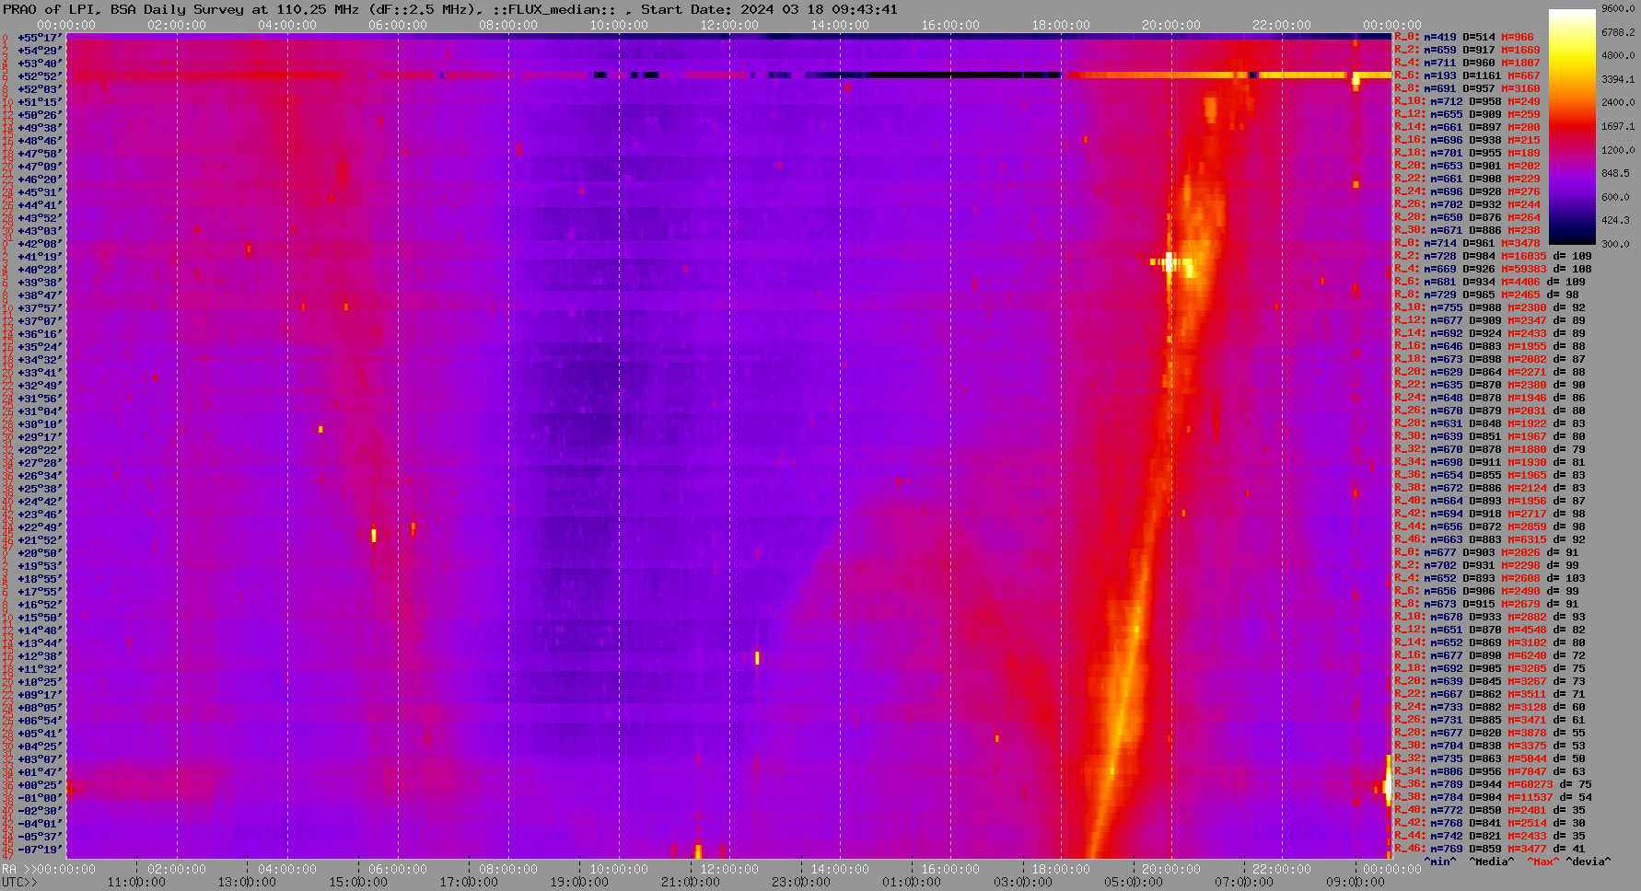The width and height of the screenshot is (1641, 891).
Task: Click declination label +45°31'
Action: pos(40,192)
